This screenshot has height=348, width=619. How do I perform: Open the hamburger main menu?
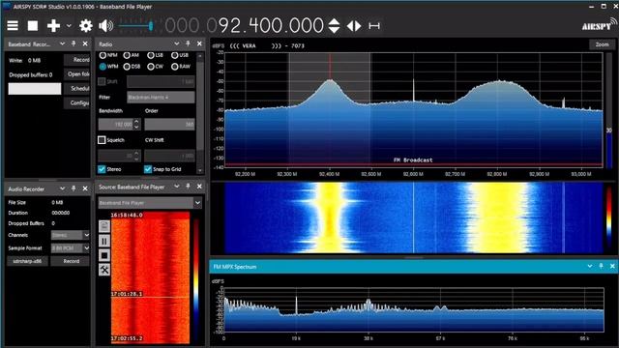(13, 26)
